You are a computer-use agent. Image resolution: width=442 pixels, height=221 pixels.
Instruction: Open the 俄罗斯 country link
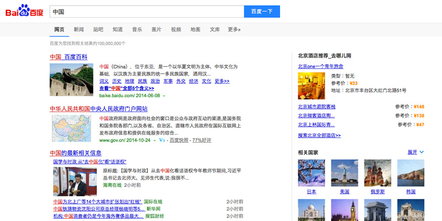coord(378,192)
